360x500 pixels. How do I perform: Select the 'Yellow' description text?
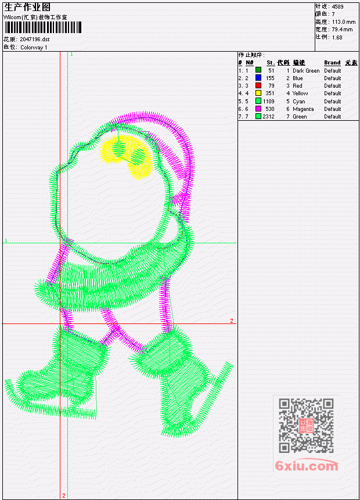coord(300,93)
